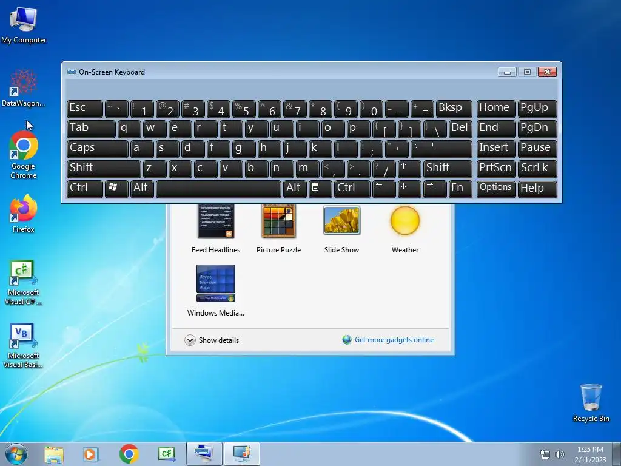This screenshot has height=466, width=621.
Task: Click the number 5 key
Action: [x=244, y=109]
